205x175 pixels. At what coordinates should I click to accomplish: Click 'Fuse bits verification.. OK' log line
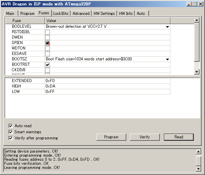tap(26, 163)
